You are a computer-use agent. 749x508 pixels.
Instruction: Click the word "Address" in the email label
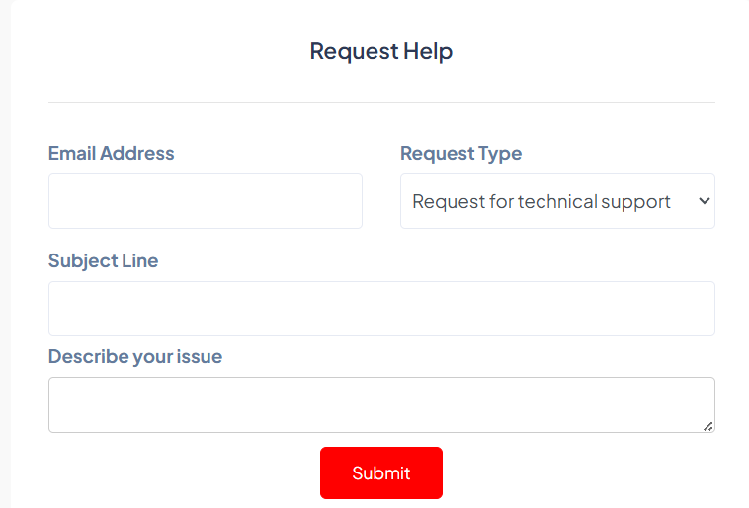point(137,154)
